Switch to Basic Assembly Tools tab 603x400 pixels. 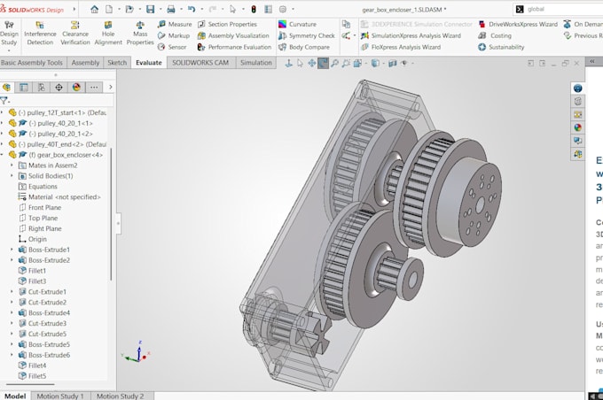[x=32, y=63]
